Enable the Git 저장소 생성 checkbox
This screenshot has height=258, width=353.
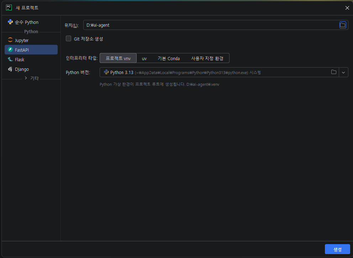click(69, 38)
